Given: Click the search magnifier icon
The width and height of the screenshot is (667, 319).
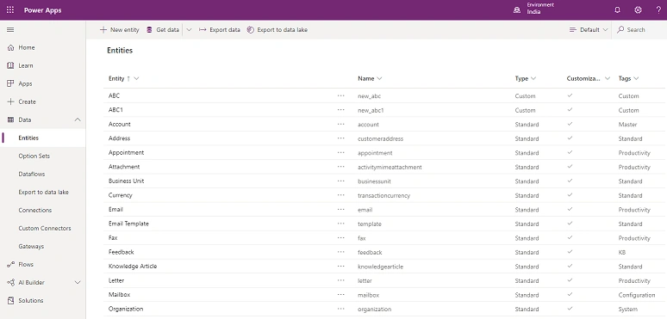Looking at the screenshot, I should (620, 30).
